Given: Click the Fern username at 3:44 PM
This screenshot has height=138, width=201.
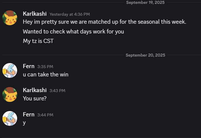Looking at the screenshot, I should click(x=29, y=114).
